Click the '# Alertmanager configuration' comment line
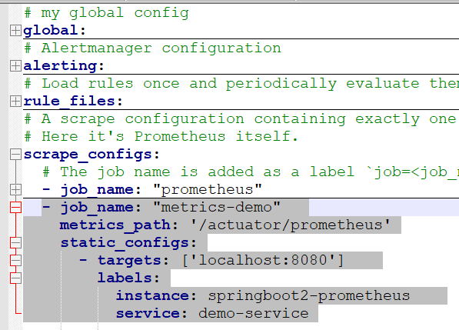Viewport: 459px width, 330px height. pyautogui.click(x=152, y=48)
